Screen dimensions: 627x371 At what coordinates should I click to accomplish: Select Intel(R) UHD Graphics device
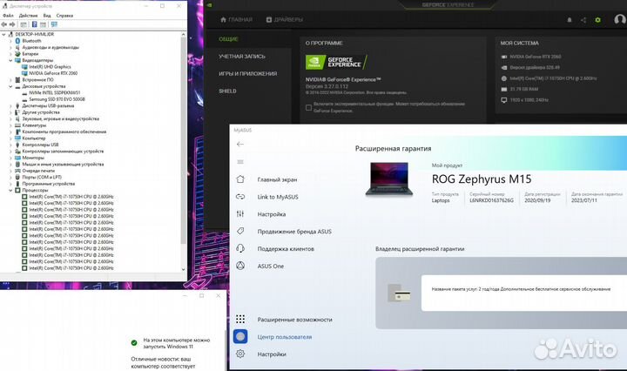pos(50,67)
